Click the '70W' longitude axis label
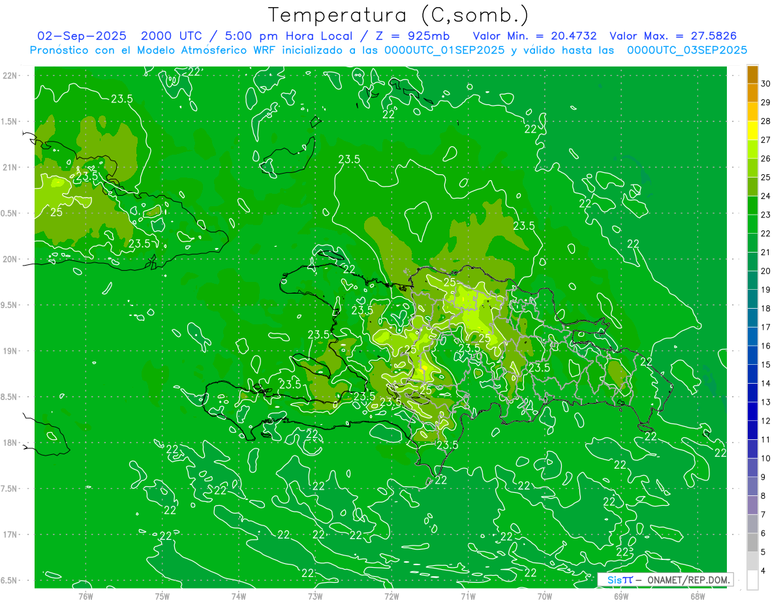The height and width of the screenshot is (605, 783). (545, 596)
